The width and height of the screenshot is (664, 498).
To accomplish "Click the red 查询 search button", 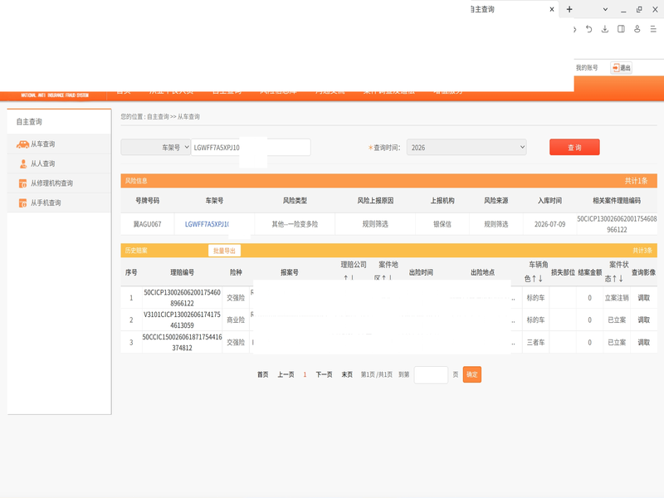I will 574,148.
